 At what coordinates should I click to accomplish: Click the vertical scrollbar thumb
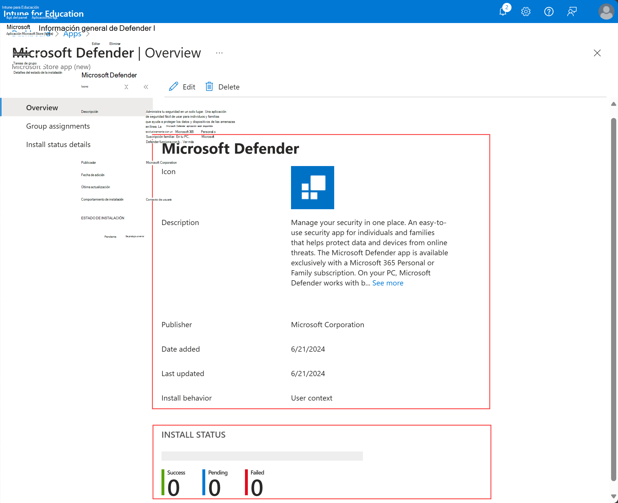[613, 299]
